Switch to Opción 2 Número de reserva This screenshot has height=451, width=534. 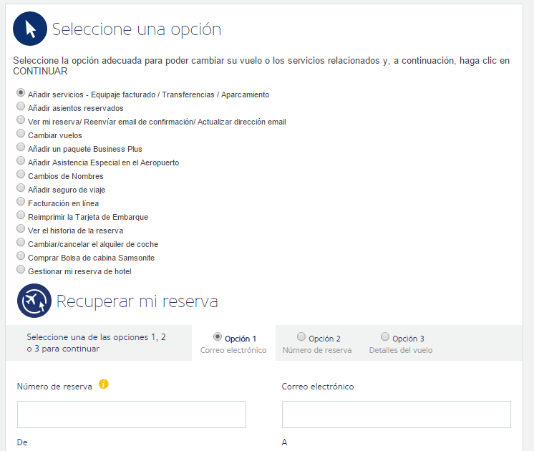tap(301, 336)
